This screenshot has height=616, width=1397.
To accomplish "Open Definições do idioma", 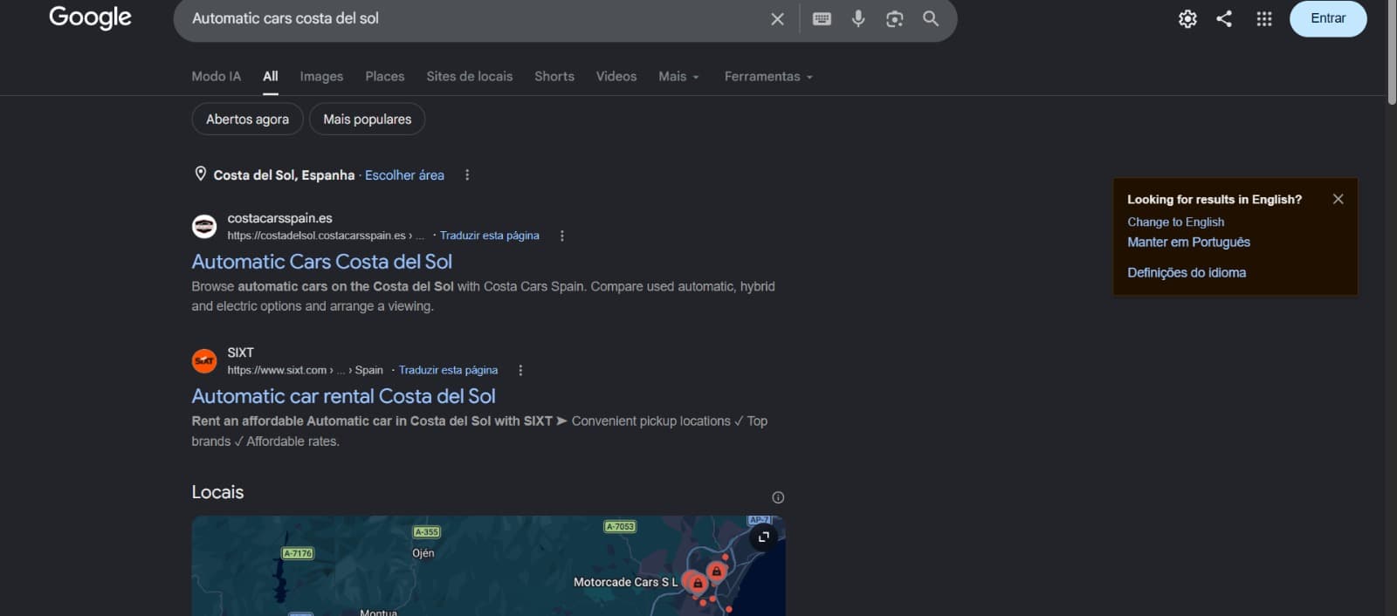I will click(1187, 273).
